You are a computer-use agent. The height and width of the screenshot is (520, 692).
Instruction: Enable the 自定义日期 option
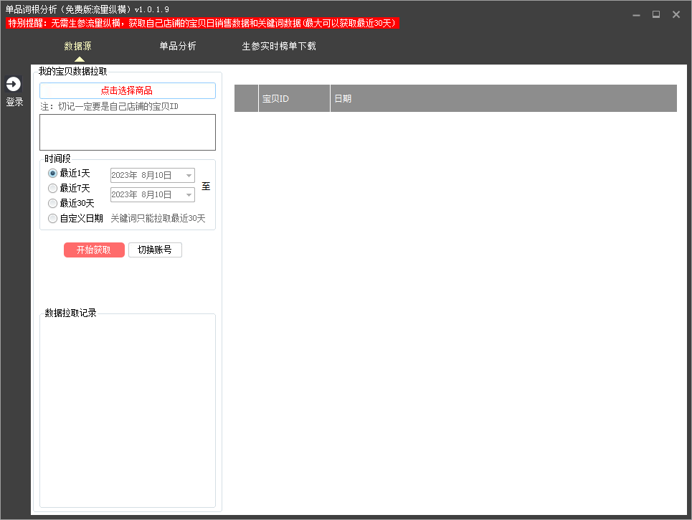click(x=53, y=218)
